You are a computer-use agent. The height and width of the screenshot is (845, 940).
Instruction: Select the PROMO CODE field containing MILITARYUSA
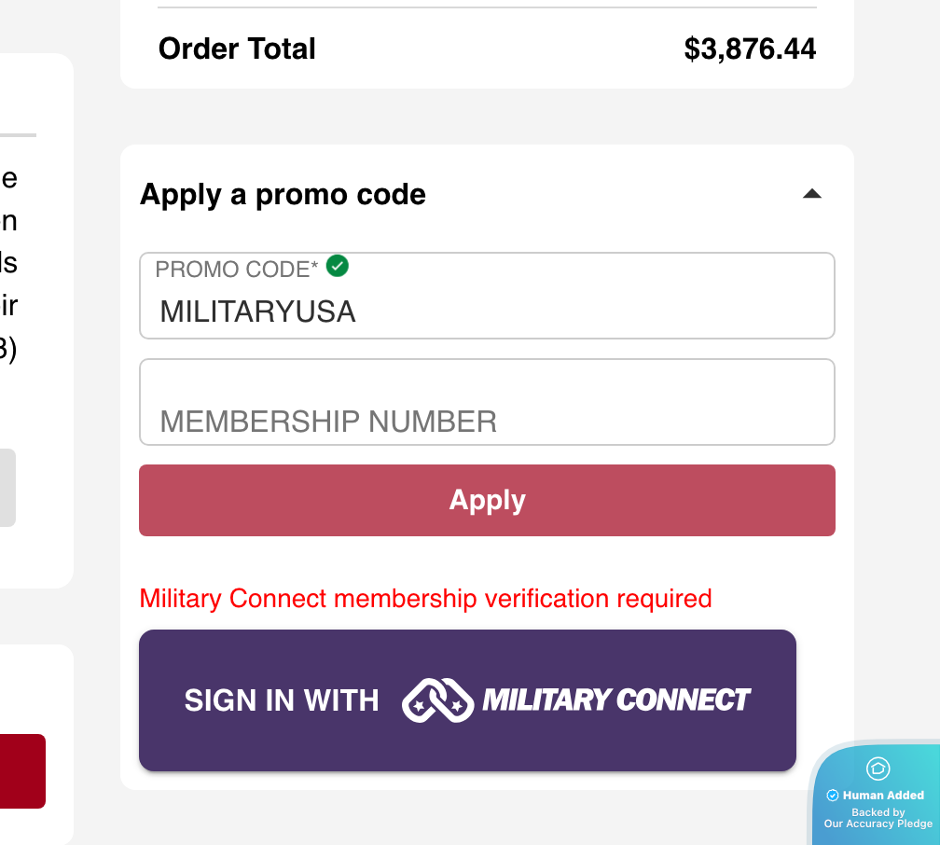click(x=487, y=295)
